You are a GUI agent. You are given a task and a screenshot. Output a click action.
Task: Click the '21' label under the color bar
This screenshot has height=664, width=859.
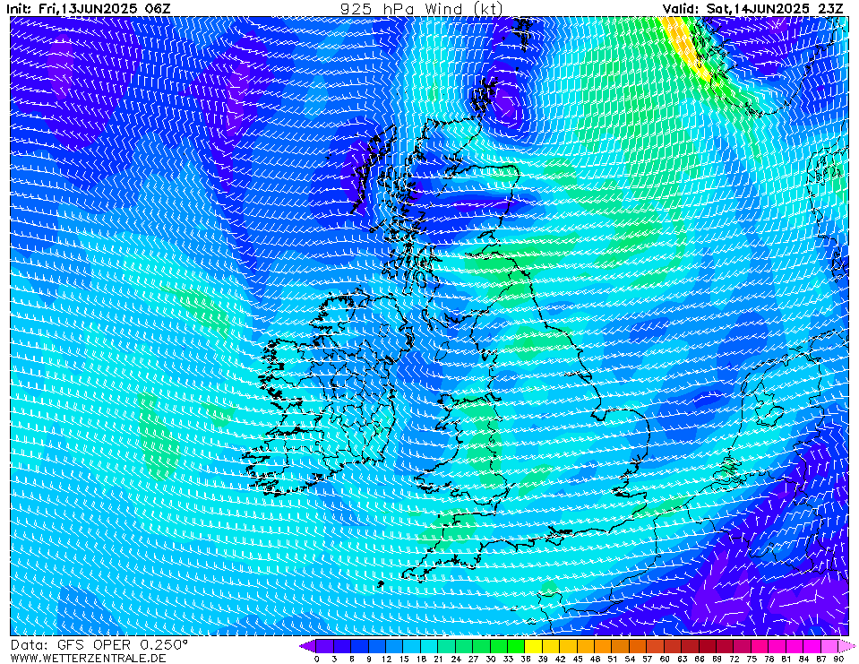(x=438, y=659)
